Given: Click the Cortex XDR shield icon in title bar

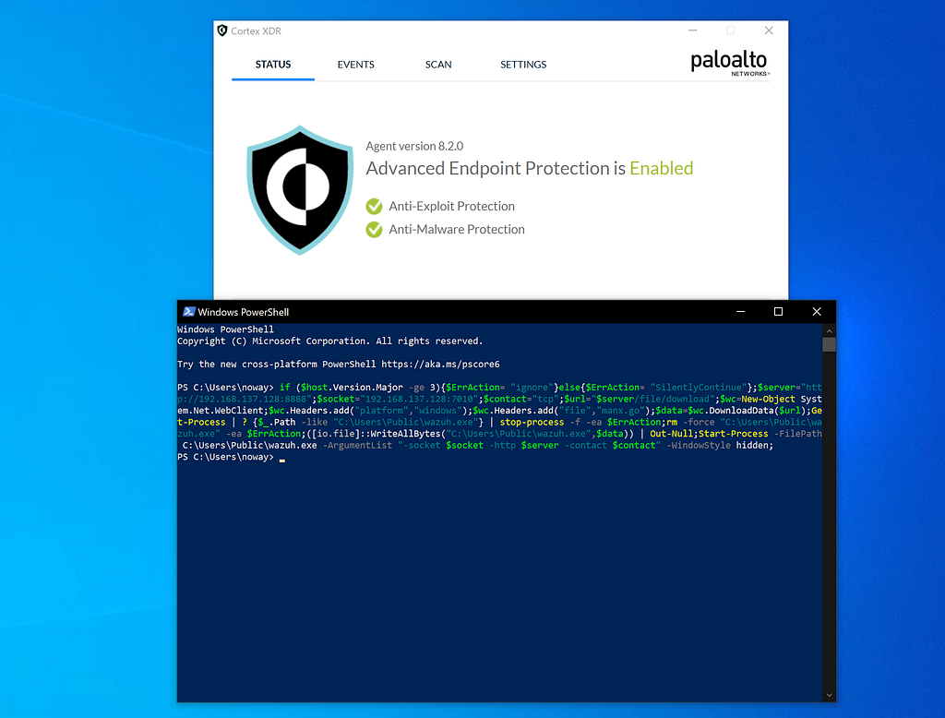Looking at the screenshot, I should coord(222,30).
